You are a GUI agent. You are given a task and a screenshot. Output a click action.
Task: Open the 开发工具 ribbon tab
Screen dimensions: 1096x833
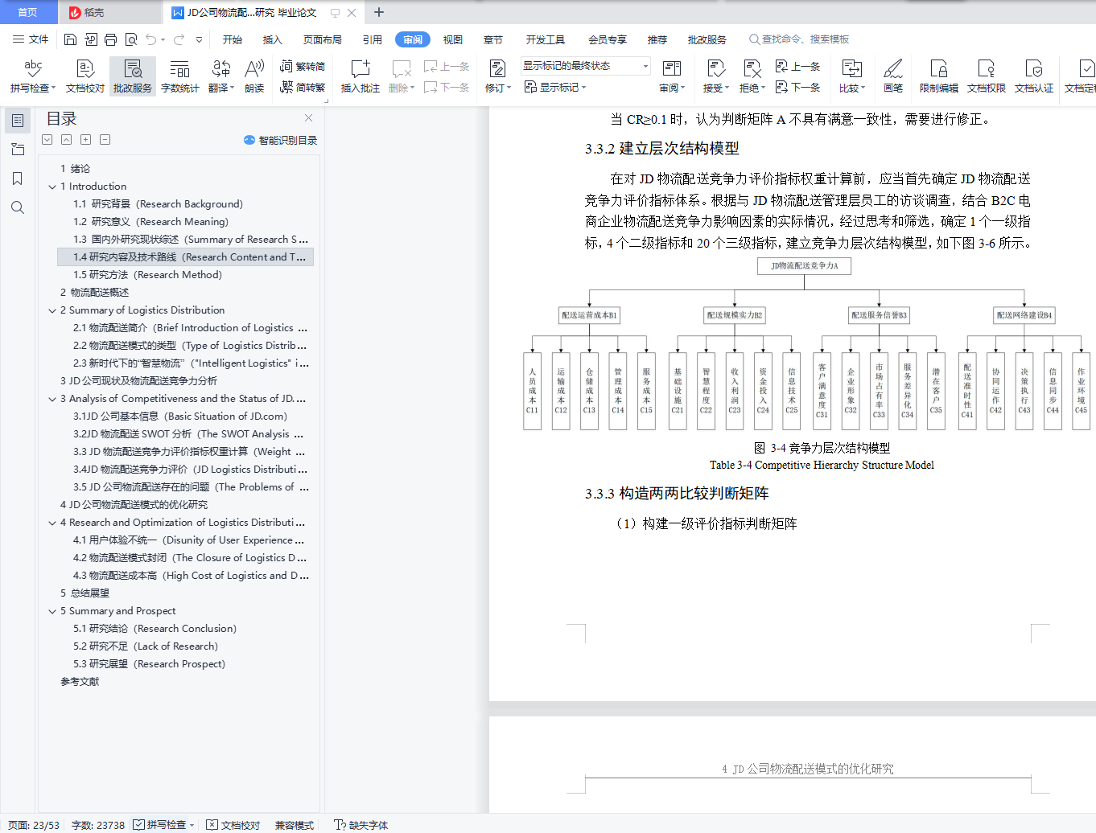tap(546, 39)
